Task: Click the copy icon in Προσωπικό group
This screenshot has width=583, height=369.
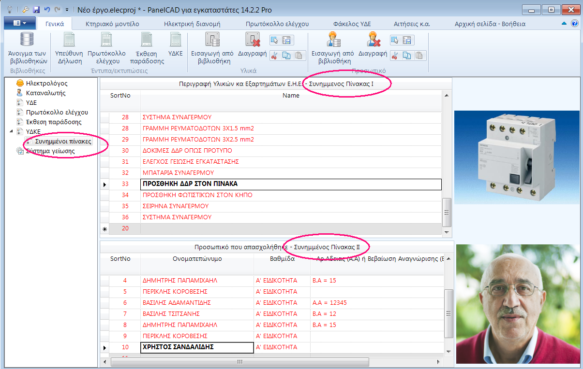Action: click(x=407, y=56)
